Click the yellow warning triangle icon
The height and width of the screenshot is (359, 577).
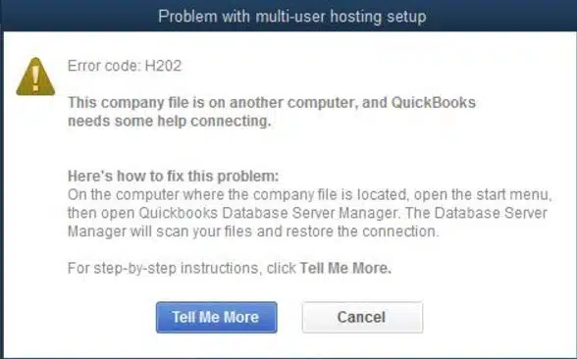click(x=35, y=77)
